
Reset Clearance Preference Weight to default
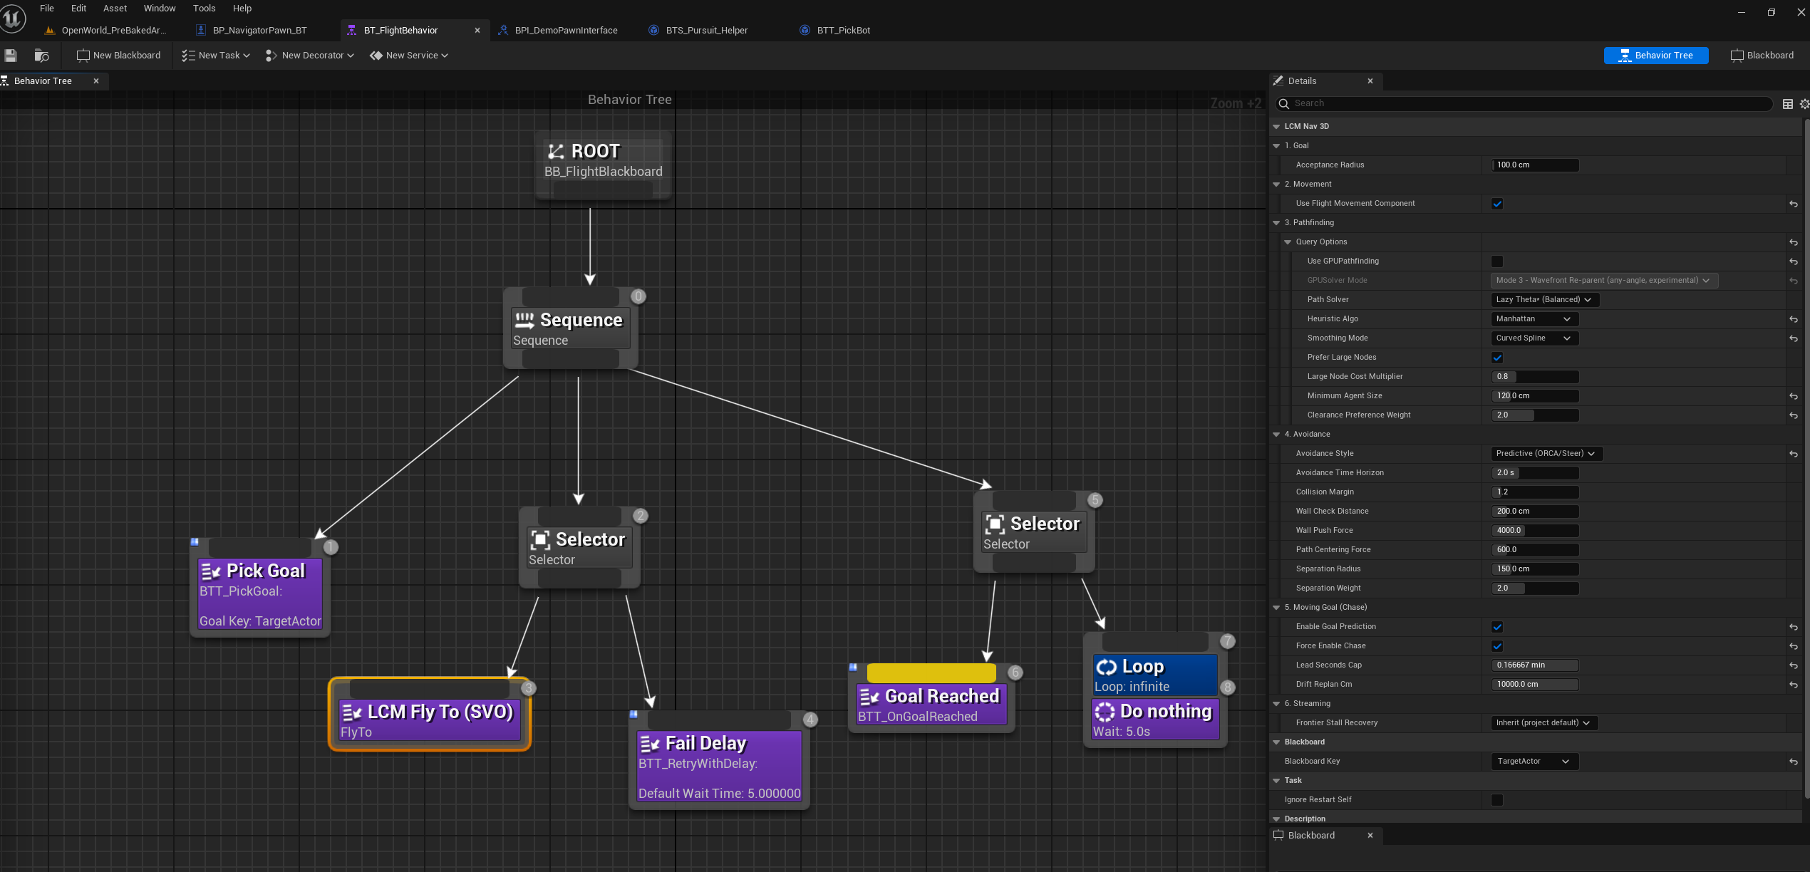tap(1793, 415)
